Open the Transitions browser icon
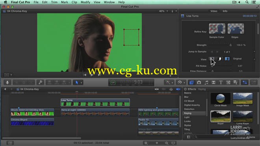 (214, 82)
